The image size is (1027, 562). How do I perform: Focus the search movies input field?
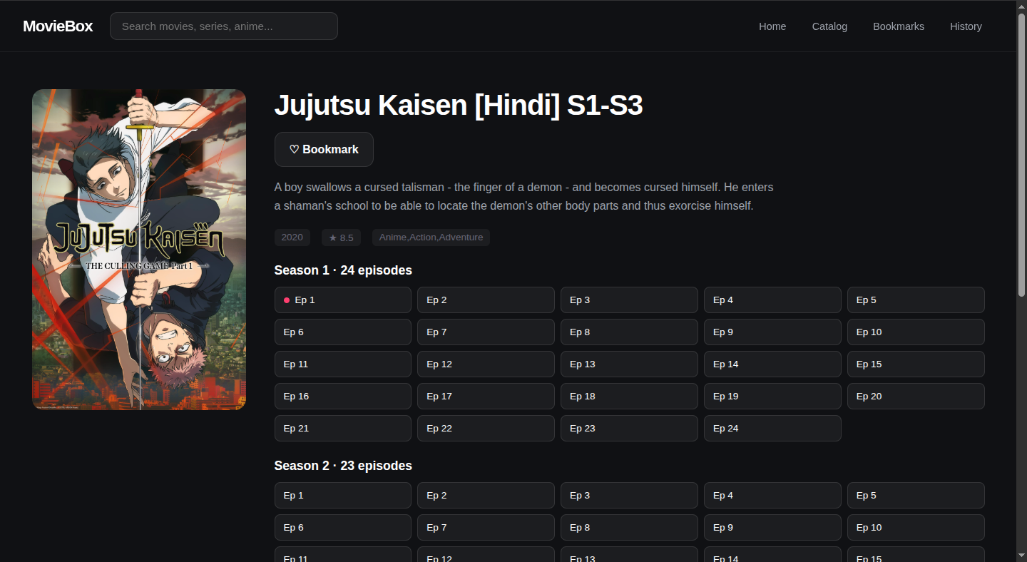[x=224, y=26]
